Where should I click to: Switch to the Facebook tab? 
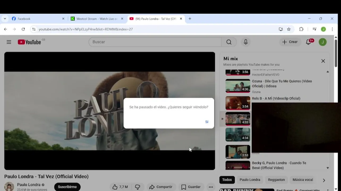tap(38, 19)
